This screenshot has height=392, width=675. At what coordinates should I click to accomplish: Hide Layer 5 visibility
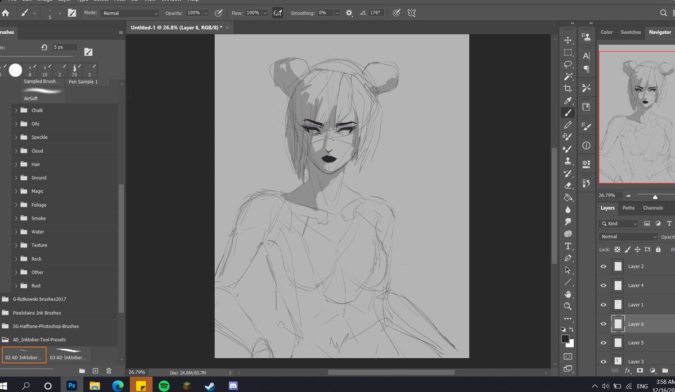(x=604, y=343)
